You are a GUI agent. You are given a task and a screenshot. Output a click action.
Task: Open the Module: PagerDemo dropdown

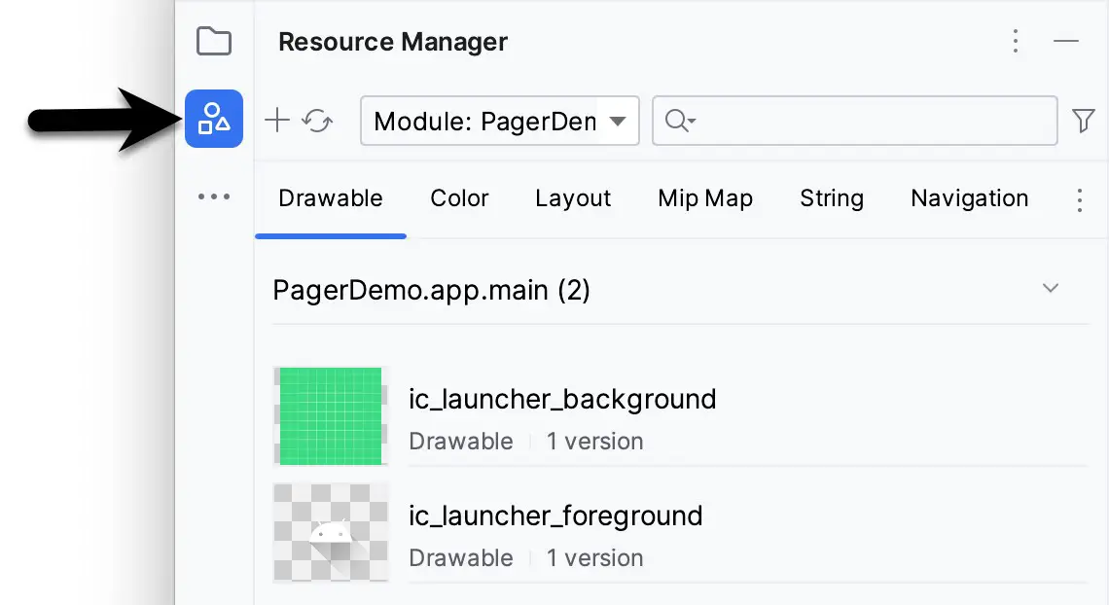click(x=500, y=121)
